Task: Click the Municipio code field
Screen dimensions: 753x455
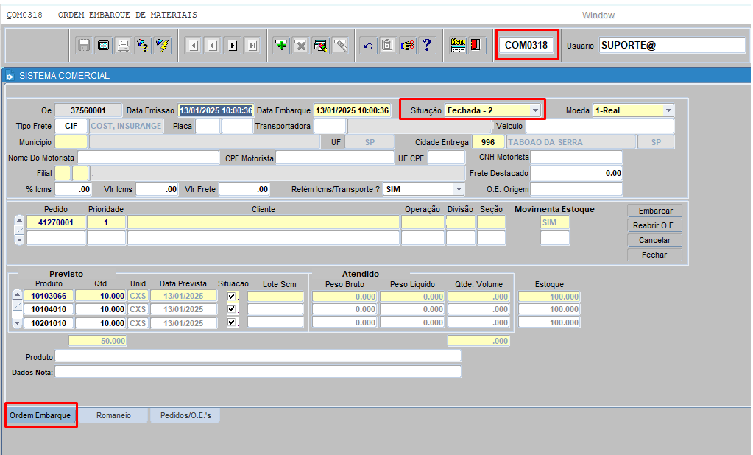Action: click(x=71, y=142)
